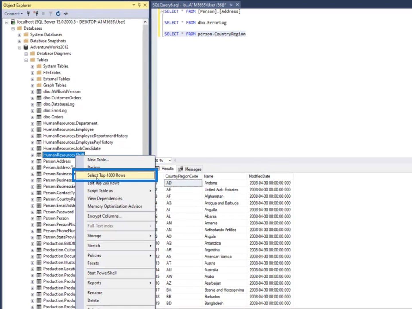The image size is (412, 309).
Task: Close the Object Explorer panel
Action: (x=145, y=5)
